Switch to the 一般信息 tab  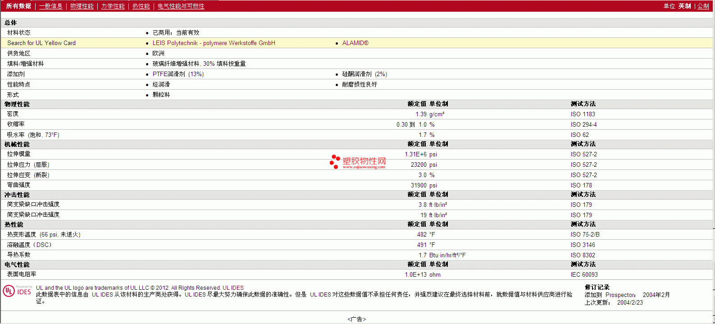51,6
